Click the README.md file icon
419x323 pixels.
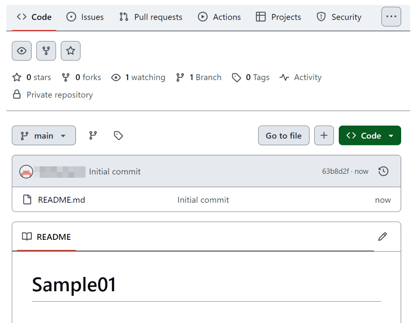click(27, 200)
